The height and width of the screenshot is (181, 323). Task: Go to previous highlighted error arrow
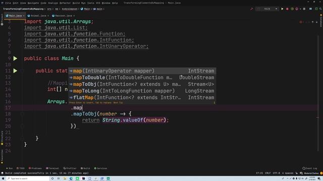pyautogui.click(x=312, y=22)
